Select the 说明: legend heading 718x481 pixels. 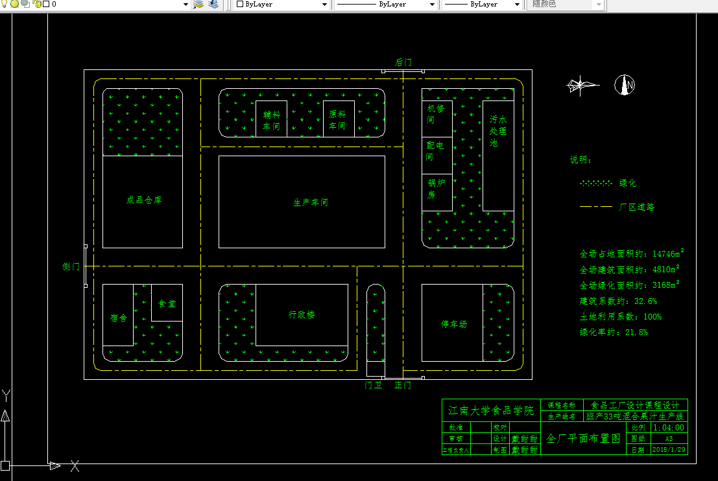(x=580, y=159)
